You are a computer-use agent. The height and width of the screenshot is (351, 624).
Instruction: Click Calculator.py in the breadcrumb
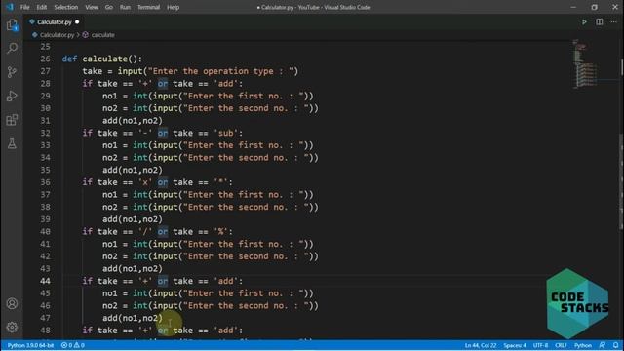coord(57,35)
